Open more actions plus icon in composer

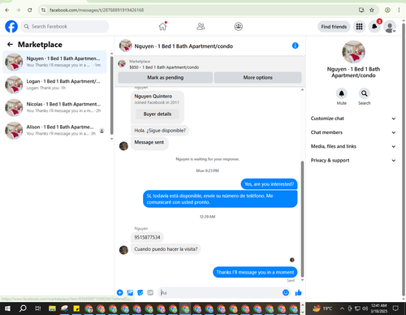pos(119,292)
